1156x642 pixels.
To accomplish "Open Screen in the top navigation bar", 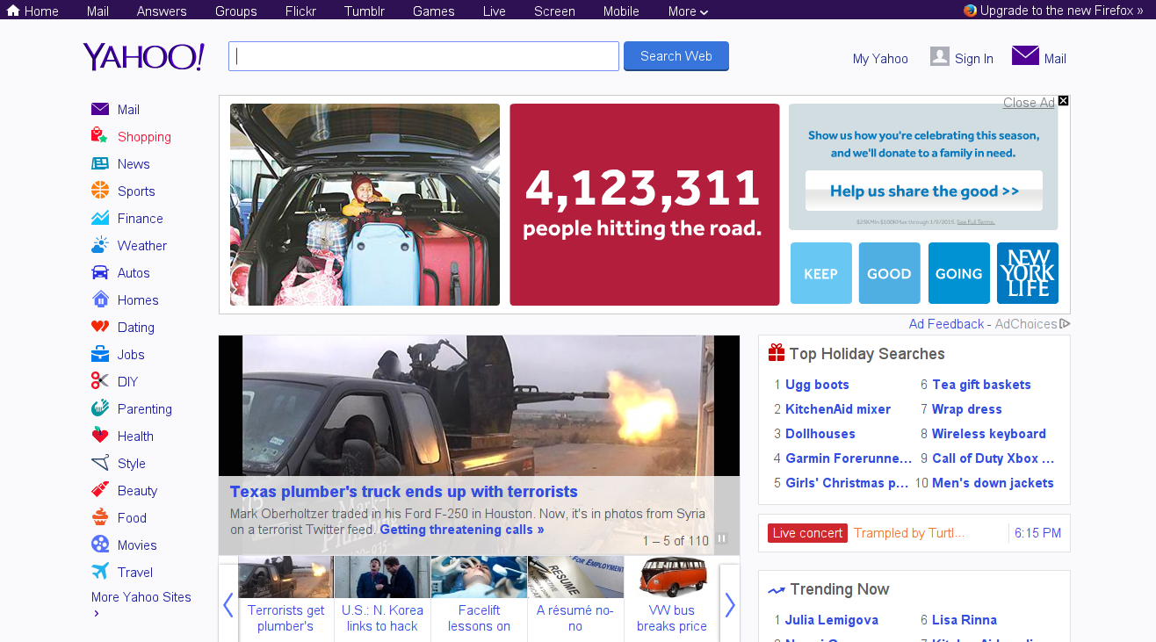I will coord(554,11).
